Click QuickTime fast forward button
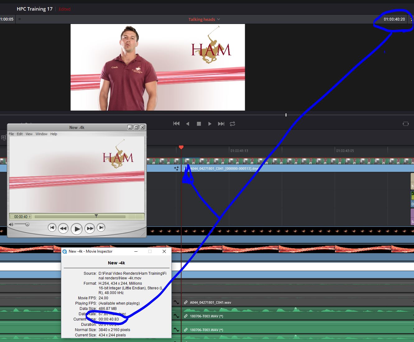The height and width of the screenshot is (342, 414). coord(90,228)
